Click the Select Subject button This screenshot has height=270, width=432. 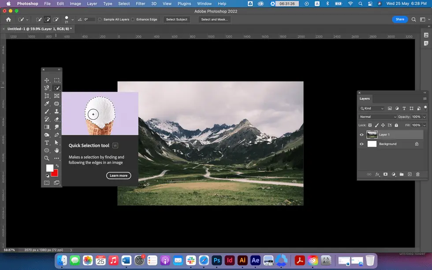pos(176,19)
